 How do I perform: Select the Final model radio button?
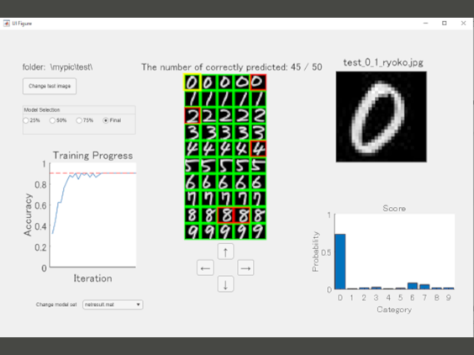[106, 120]
